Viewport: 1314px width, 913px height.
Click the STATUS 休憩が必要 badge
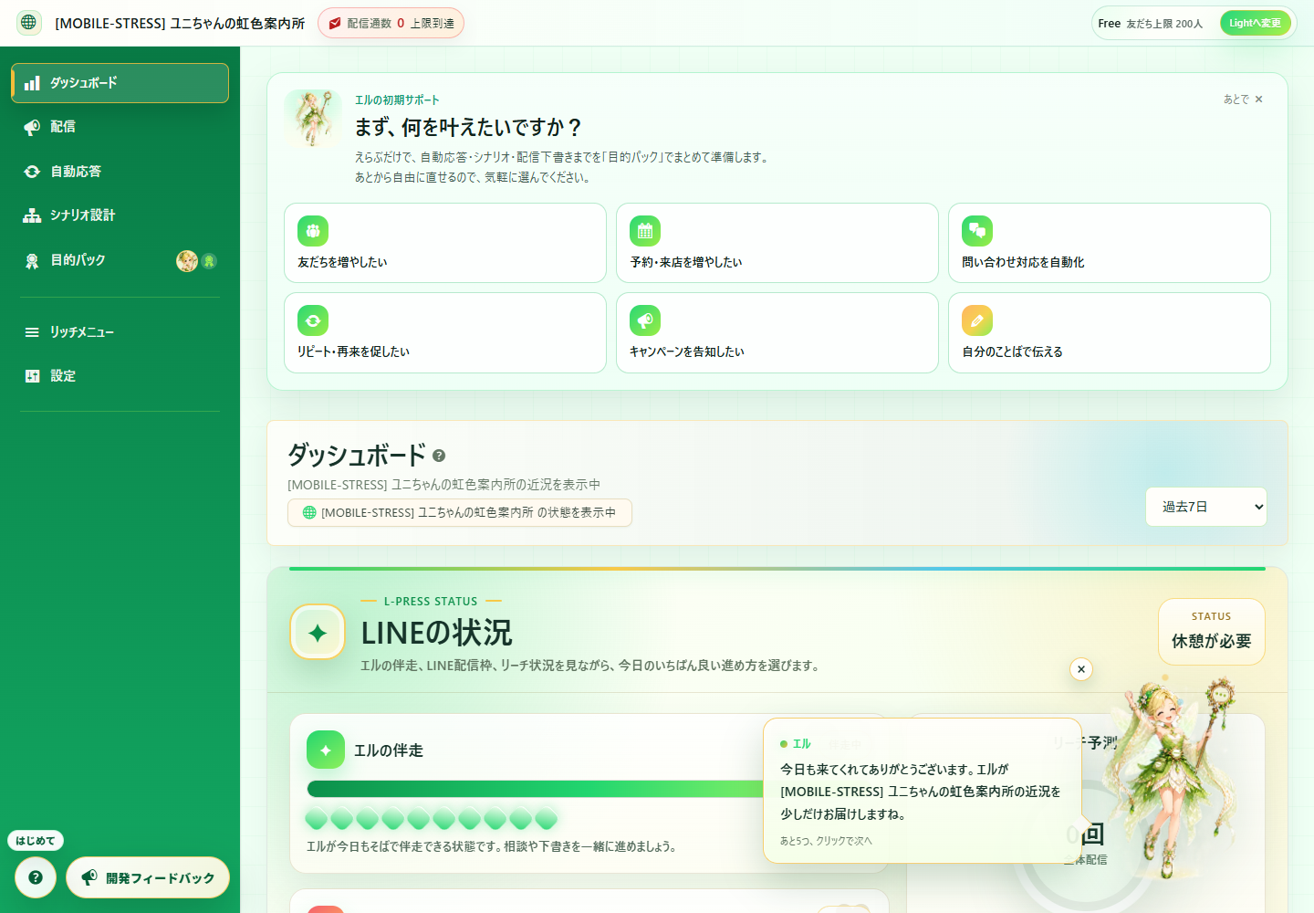pos(1212,632)
